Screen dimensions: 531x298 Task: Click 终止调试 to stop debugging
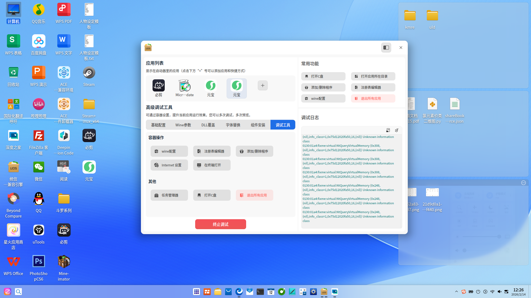221,224
